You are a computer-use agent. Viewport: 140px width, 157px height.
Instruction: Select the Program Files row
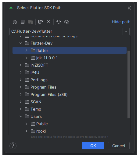tap(70, 87)
